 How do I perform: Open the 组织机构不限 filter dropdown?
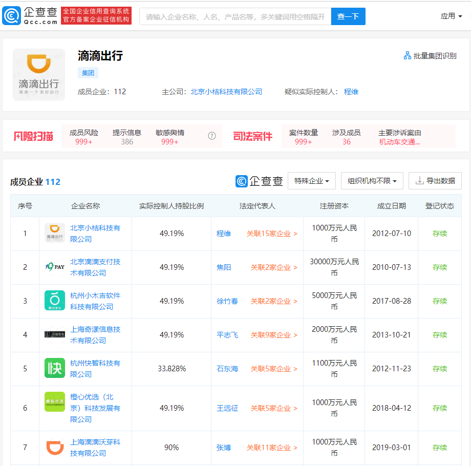(372, 181)
